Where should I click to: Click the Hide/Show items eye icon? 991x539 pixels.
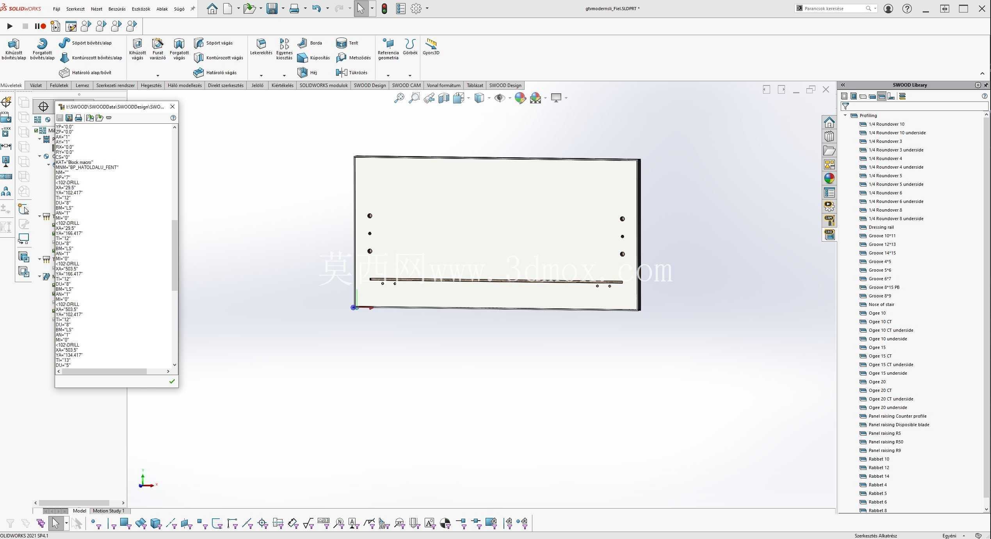tap(499, 98)
